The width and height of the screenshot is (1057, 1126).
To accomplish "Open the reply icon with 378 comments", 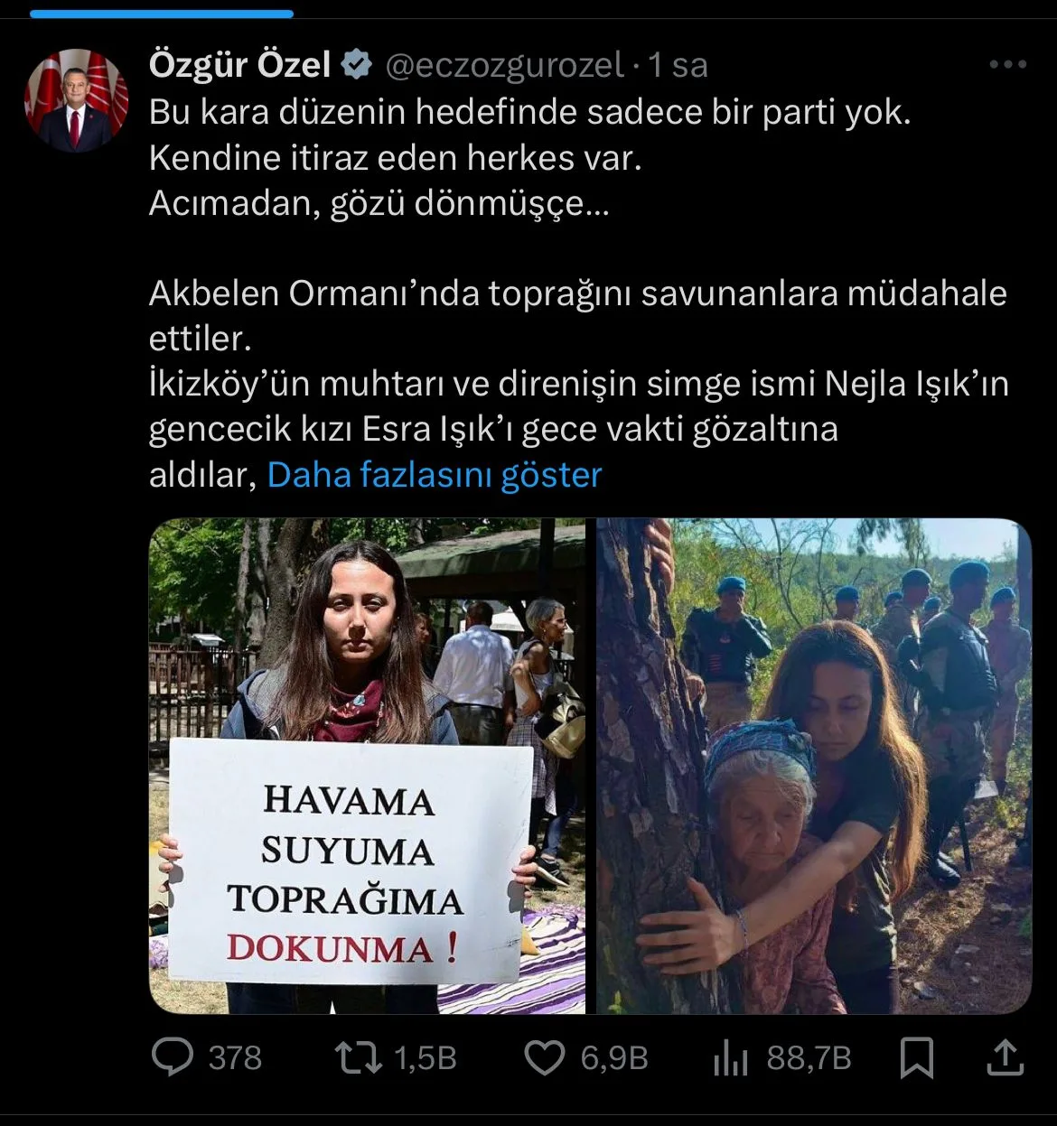I will click(x=172, y=1057).
